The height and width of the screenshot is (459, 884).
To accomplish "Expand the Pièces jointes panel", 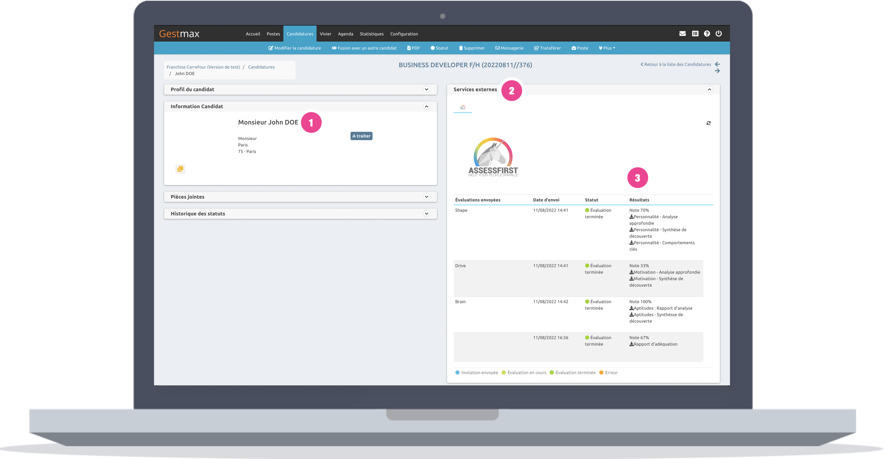I will coord(426,197).
